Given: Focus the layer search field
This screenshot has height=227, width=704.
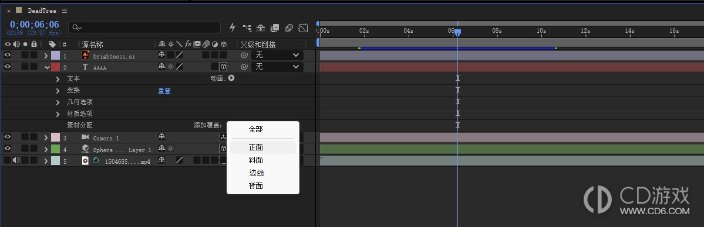Looking at the screenshot, I should pos(144,27).
